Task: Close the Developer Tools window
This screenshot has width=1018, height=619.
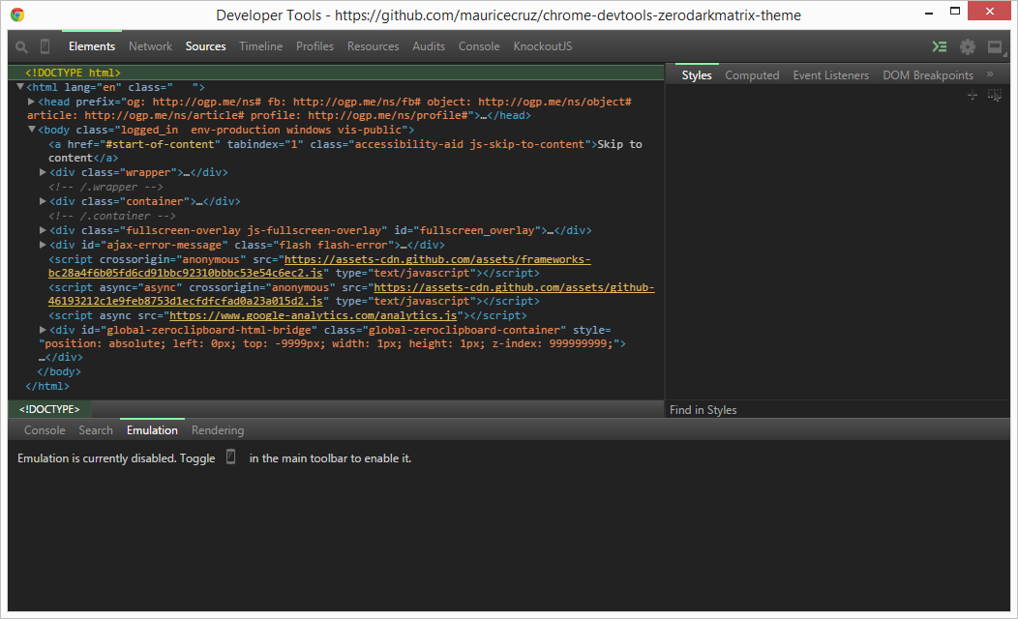Action: point(989,11)
